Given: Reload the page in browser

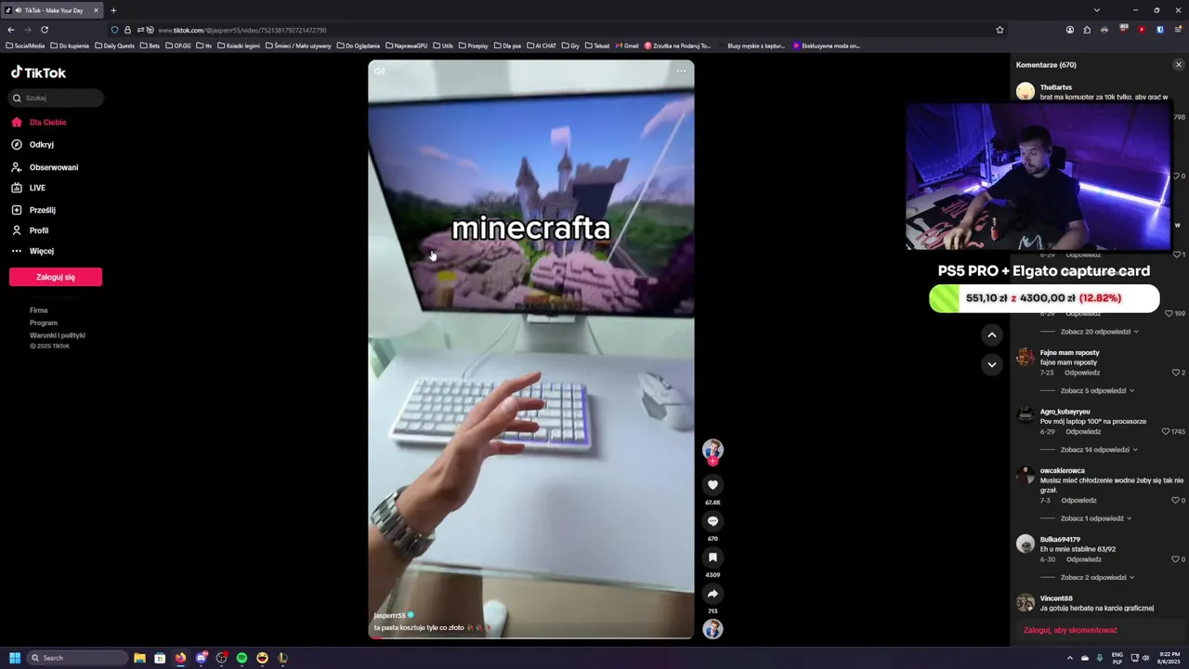Looking at the screenshot, I should (45, 30).
